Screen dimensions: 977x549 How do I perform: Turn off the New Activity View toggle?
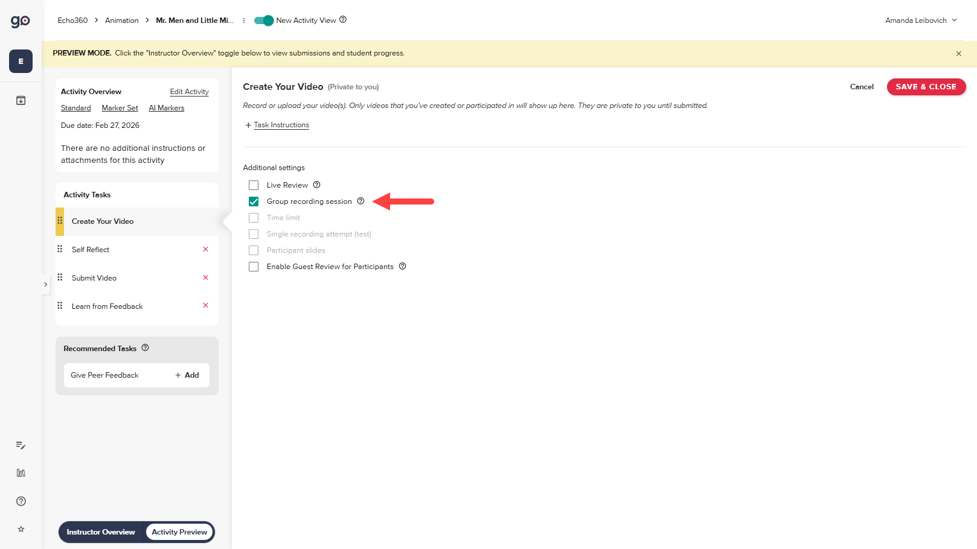pos(263,20)
